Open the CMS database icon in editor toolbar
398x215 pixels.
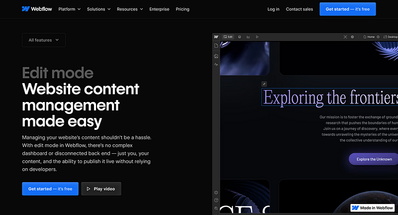[x=239, y=37]
